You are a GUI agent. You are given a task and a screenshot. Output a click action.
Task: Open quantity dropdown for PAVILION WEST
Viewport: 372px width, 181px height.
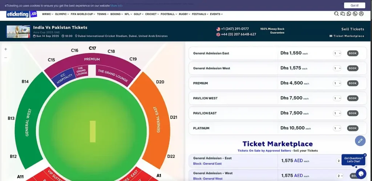(x=337, y=98)
